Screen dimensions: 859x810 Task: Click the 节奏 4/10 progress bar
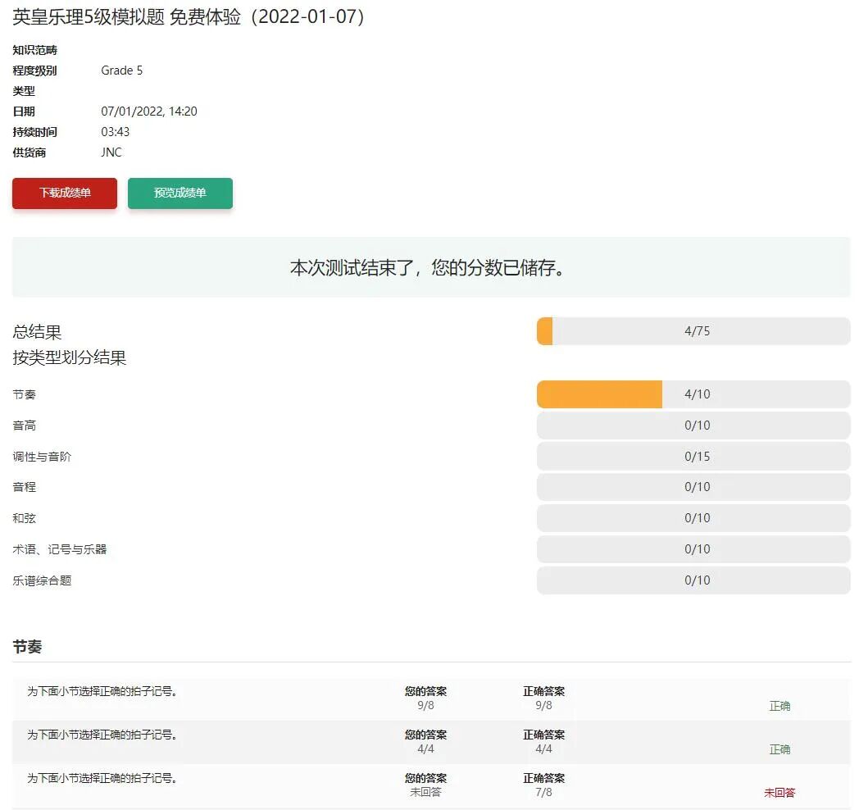click(x=693, y=394)
